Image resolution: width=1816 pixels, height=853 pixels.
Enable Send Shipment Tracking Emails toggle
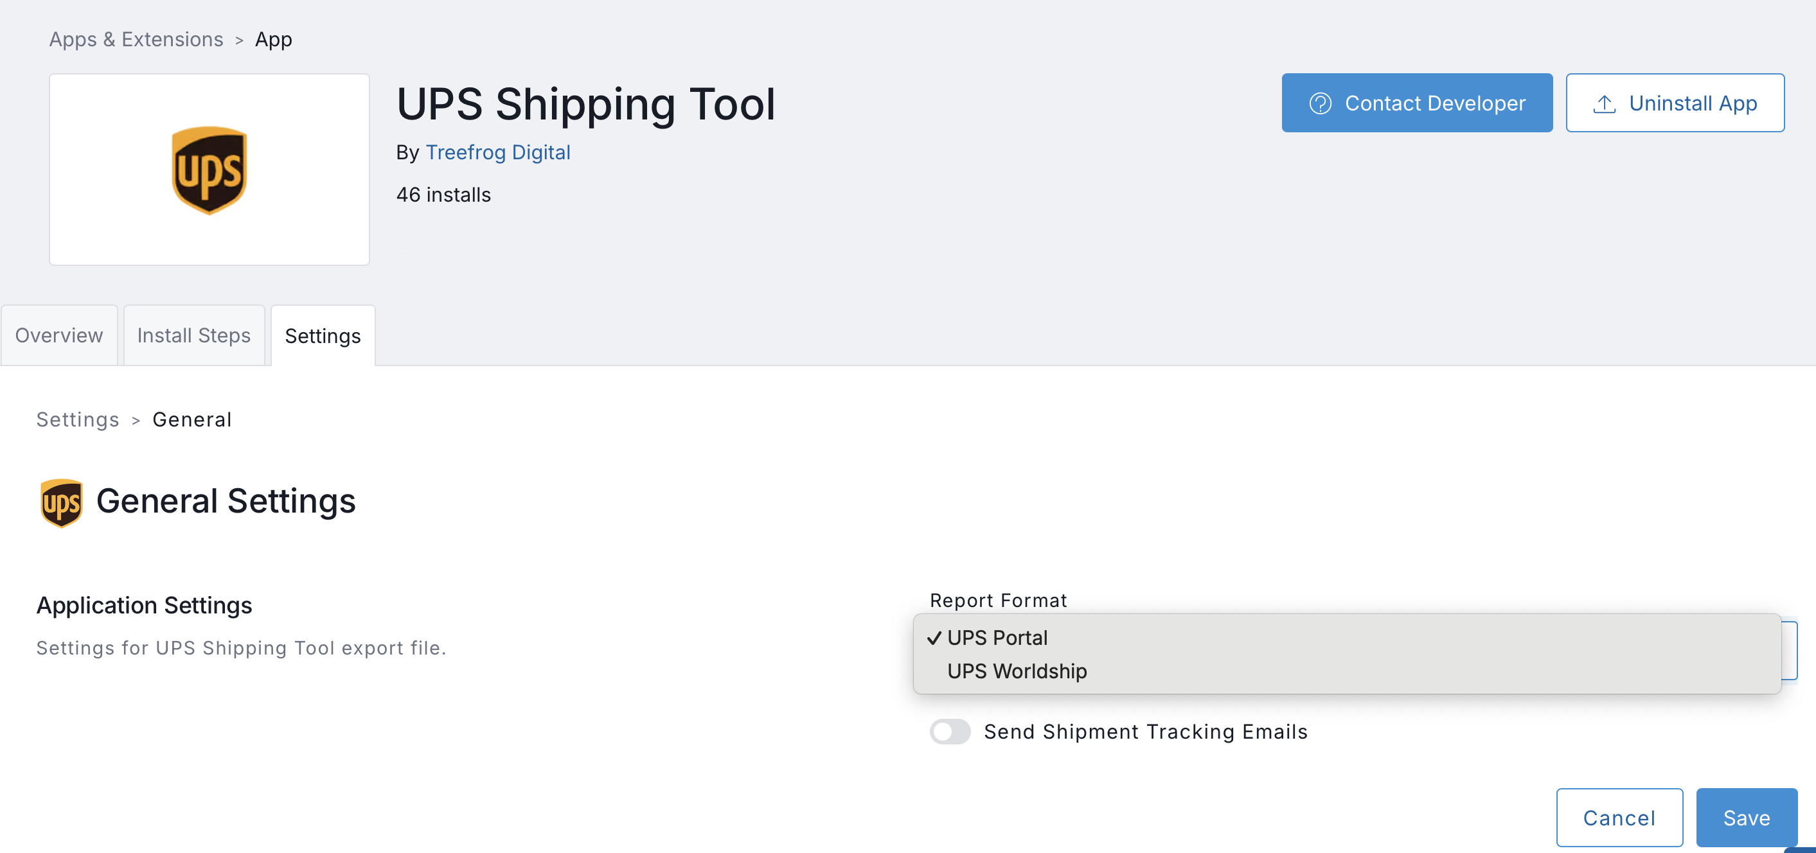950,731
